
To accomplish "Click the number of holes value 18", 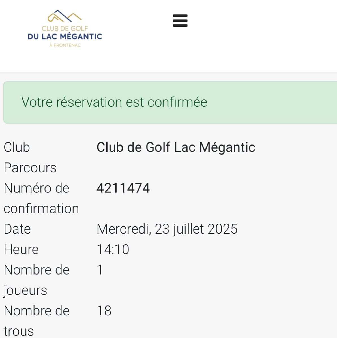I will point(104,311).
